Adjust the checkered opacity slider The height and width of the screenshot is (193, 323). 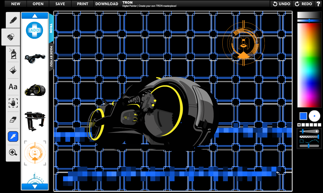pos(309,137)
